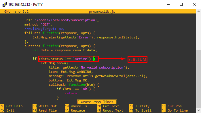The width and height of the screenshot is (201, 113).
Task: Close the PuTTY window
Action: (194, 5)
